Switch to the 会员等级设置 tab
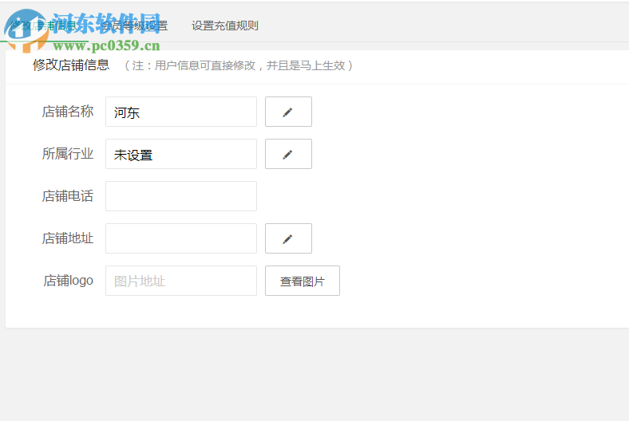The width and height of the screenshot is (629, 421). pos(134,26)
